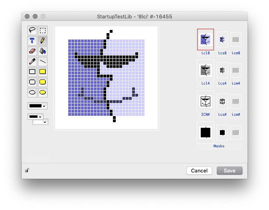Select the filled Rounded Rectangle tool
This screenshot has height=210, width=269.
coord(43,82)
